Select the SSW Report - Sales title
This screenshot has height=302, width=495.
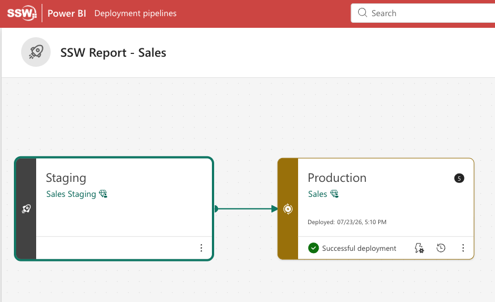point(113,53)
